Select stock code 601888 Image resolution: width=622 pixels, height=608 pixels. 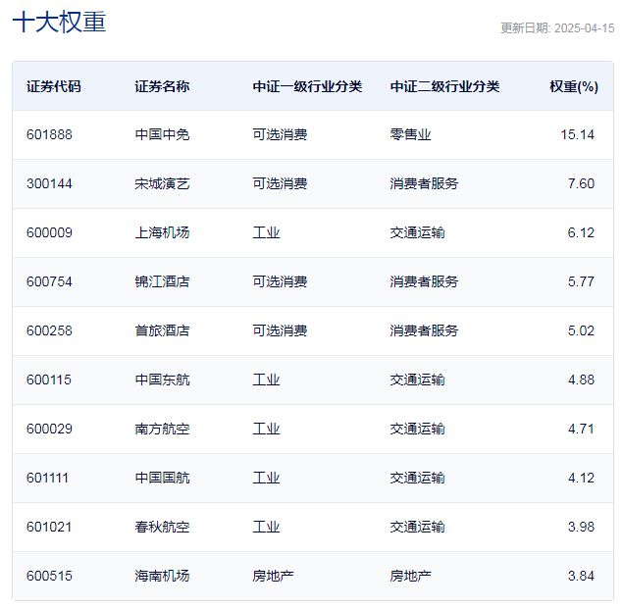click(x=49, y=135)
